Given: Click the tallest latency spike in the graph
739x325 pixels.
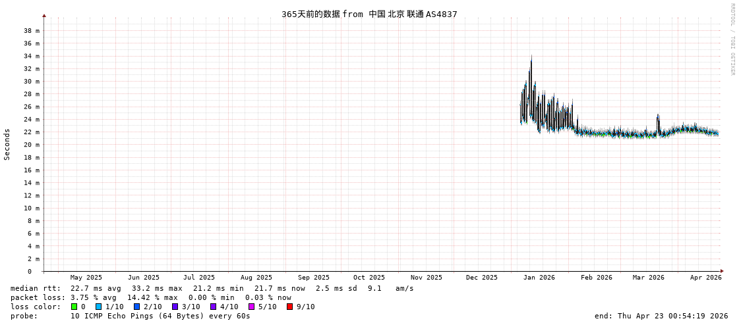Looking at the screenshot, I should point(531,59).
